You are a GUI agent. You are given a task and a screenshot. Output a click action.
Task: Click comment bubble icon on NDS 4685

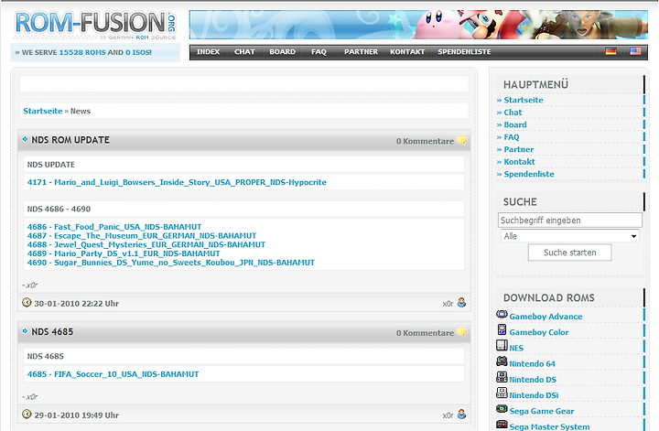pos(461,332)
